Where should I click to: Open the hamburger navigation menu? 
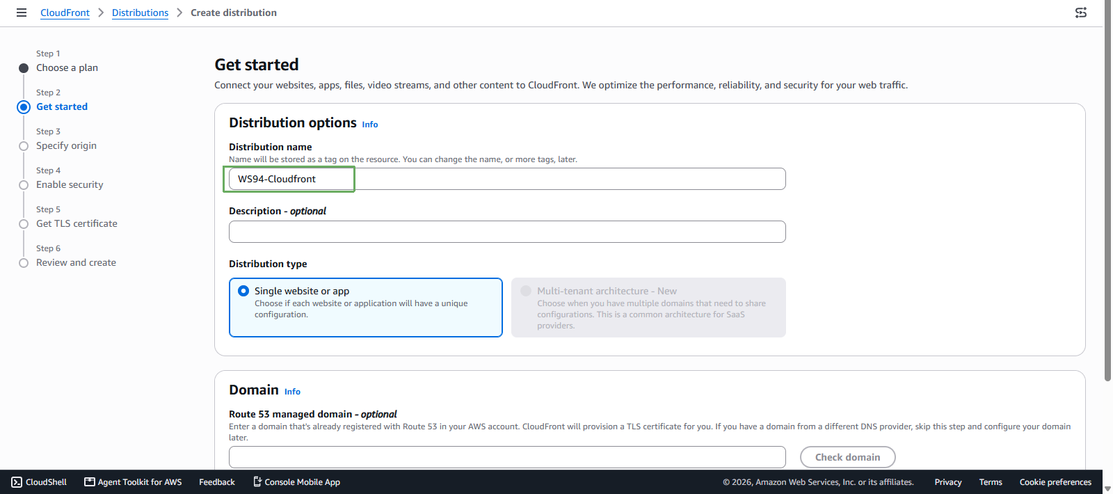pyautogui.click(x=22, y=13)
